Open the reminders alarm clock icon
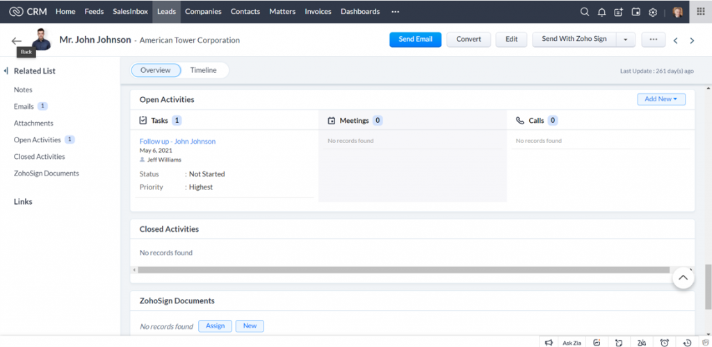Image resolution: width=712 pixels, height=347 pixels. (x=665, y=342)
